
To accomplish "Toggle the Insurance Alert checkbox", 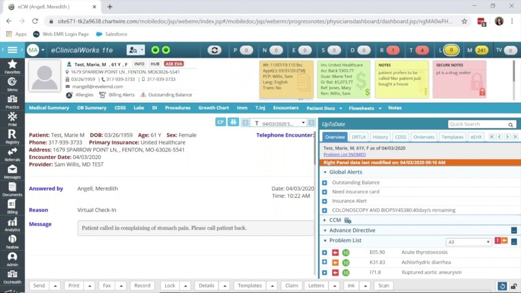I will (325, 201).
